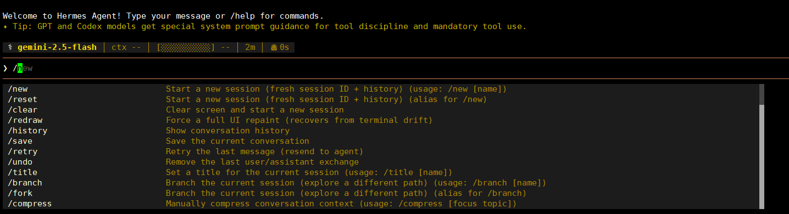Screen dimensions: 789x214
Task: Click the prompt chevron symbol
Action: (x=5, y=68)
